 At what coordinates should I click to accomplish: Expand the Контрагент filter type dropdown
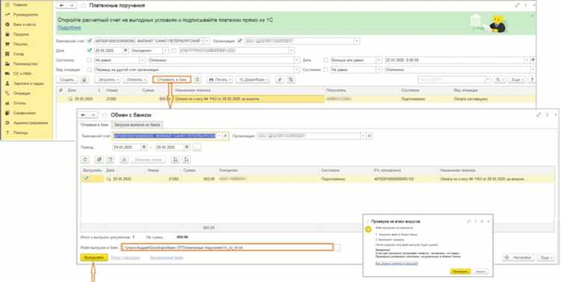(165, 50)
